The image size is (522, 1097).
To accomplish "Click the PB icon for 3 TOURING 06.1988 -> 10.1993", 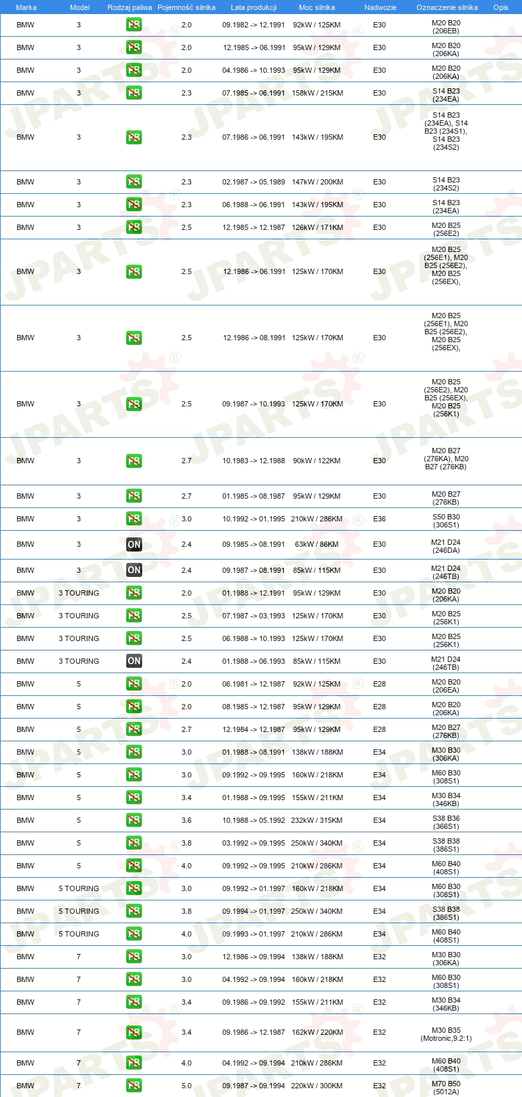I will [134, 638].
